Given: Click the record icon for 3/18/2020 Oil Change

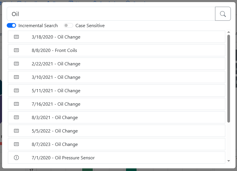Looking at the screenshot, I should pos(16,37).
